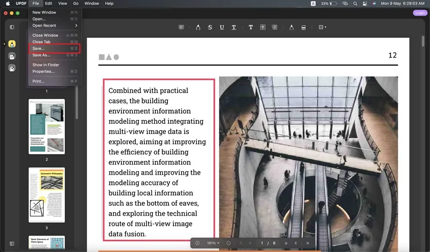Screen dimensions: 430x252
Task: Click the keyboard input source A icon
Action: [313, 4]
